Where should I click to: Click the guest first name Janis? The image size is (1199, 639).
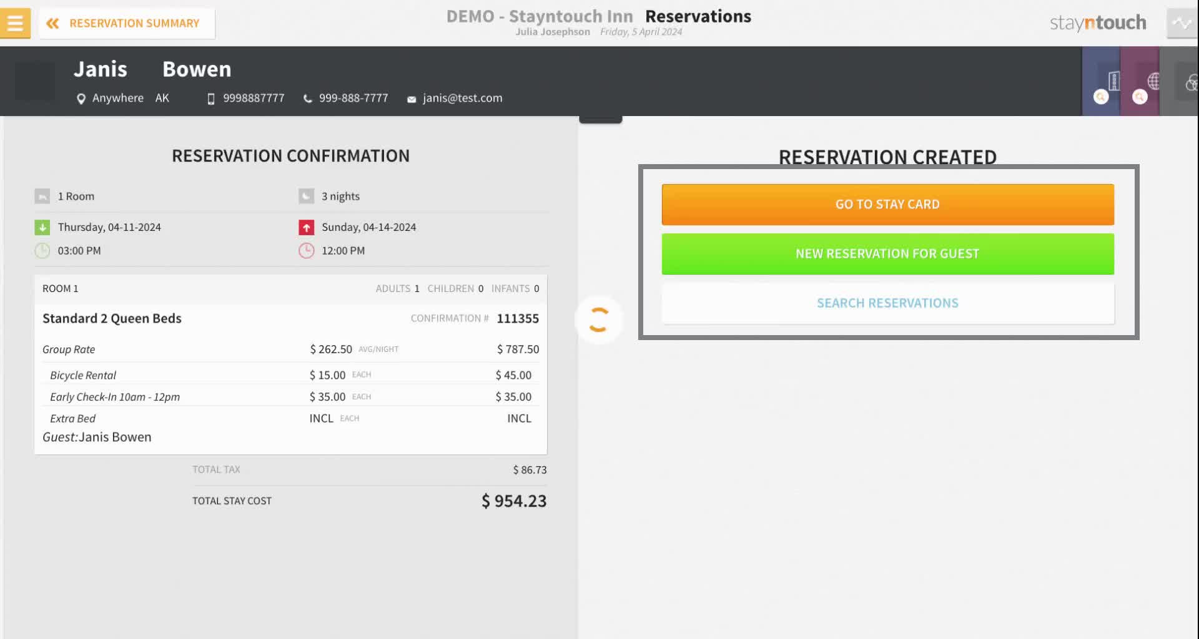click(101, 69)
